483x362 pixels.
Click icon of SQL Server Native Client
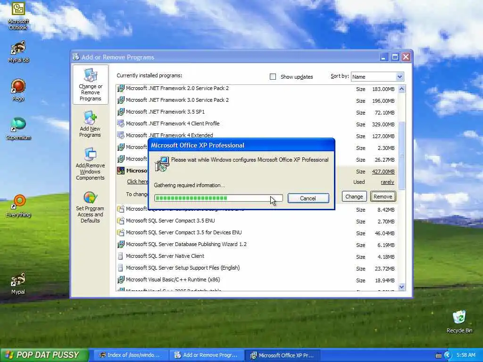click(120, 256)
